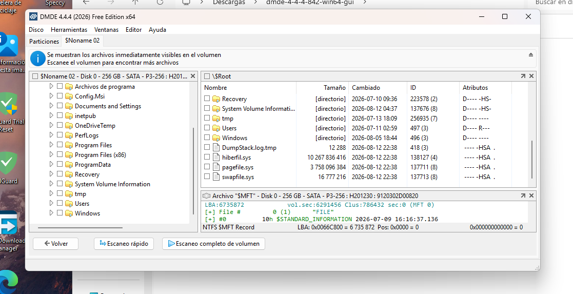The height and width of the screenshot is (294, 573).
Task: Expand the inetpub tree node
Action: tap(51, 115)
